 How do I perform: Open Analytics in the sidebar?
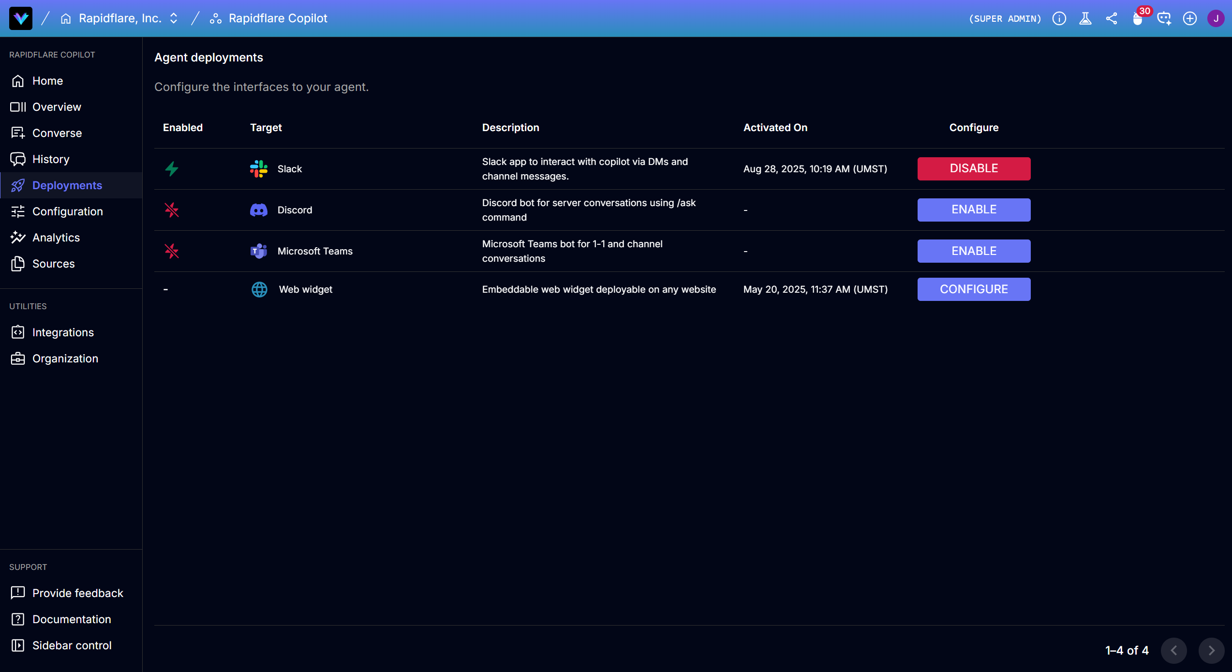point(56,238)
